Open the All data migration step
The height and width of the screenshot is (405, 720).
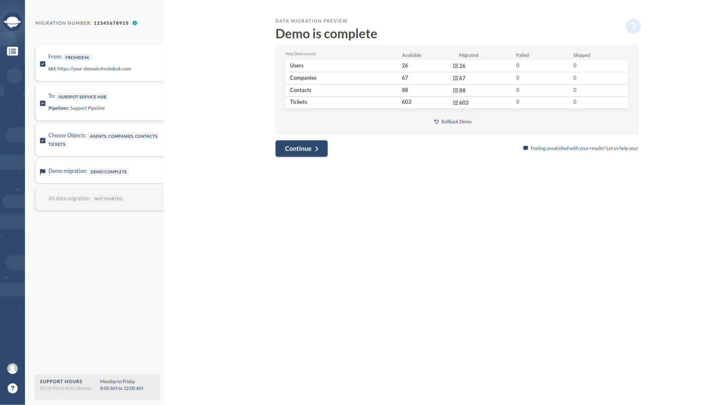[x=85, y=198]
